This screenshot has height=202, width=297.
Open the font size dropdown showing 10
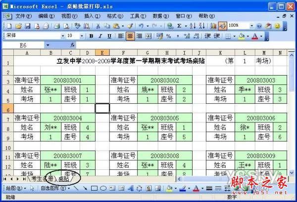click(82, 36)
